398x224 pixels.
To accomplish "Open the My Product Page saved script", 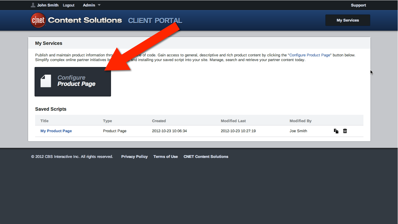I will (56, 131).
